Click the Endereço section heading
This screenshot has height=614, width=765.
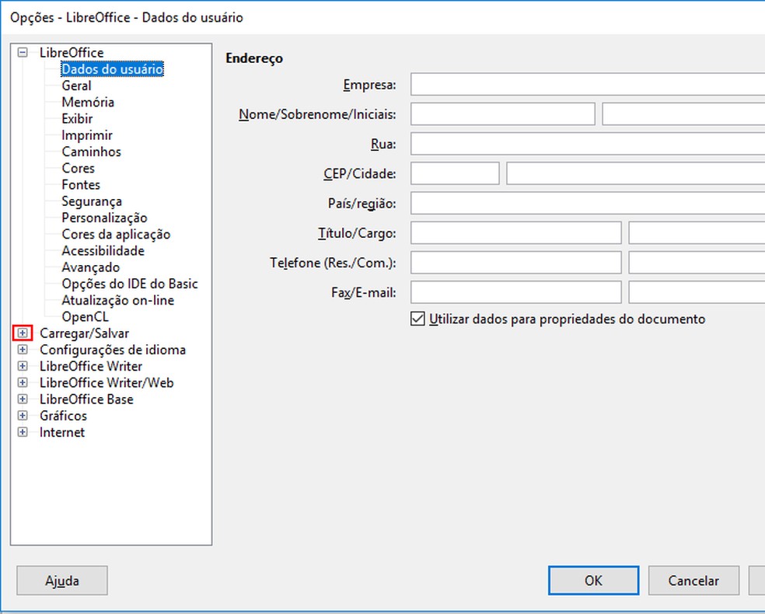pos(254,58)
